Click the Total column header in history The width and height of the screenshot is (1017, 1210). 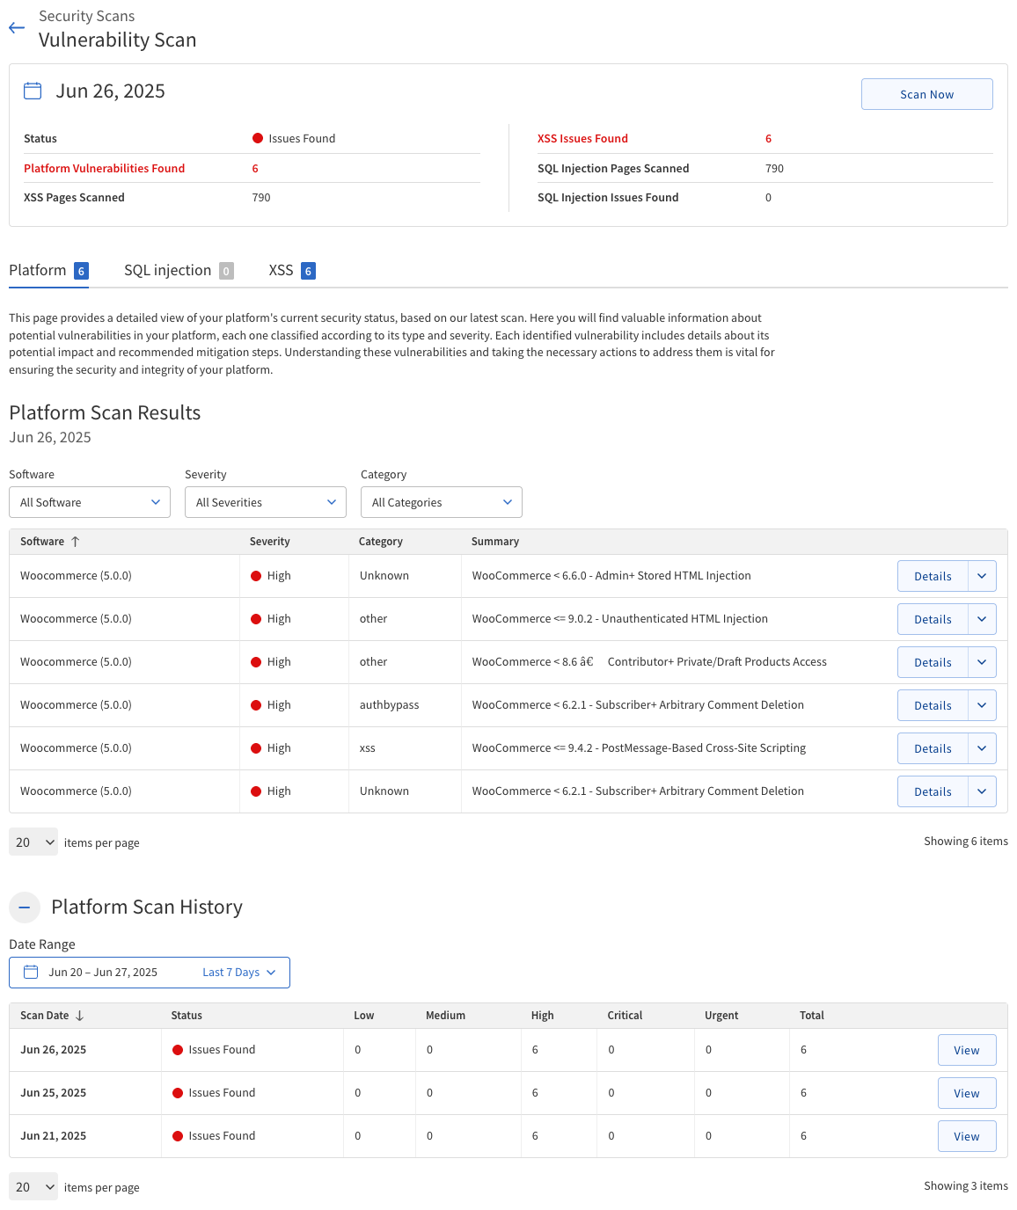pyautogui.click(x=812, y=1016)
